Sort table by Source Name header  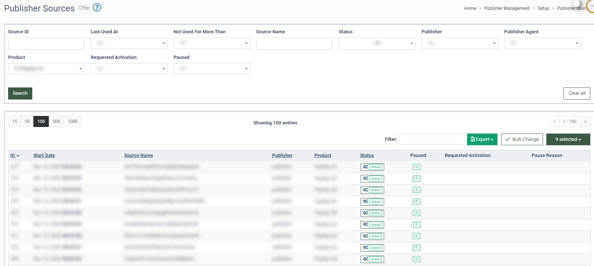138,156
